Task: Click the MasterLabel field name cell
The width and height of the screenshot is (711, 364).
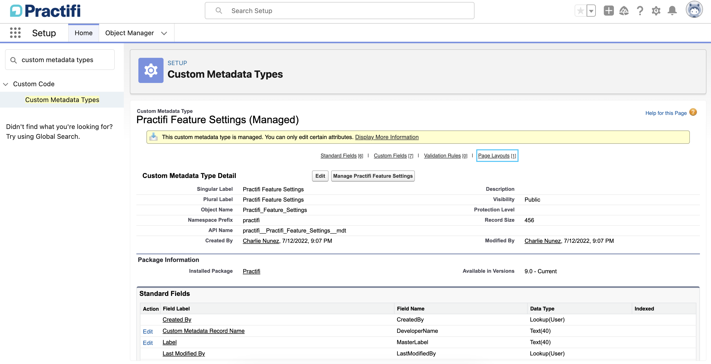Action: pos(412,342)
